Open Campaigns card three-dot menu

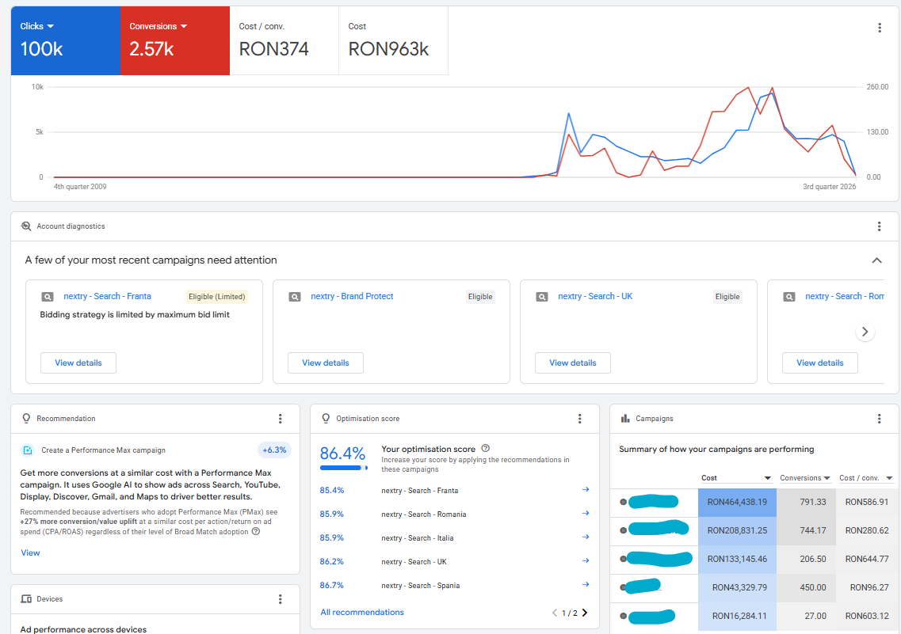(x=879, y=418)
